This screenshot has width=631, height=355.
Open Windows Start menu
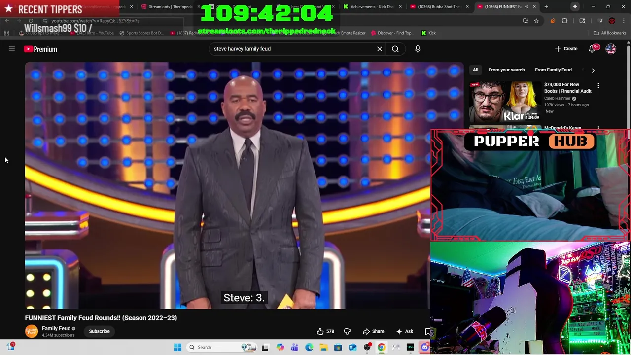177,347
